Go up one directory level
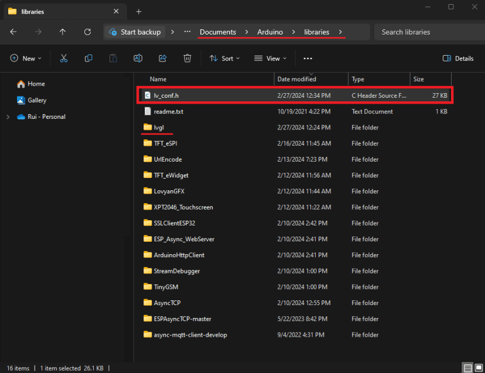The image size is (485, 373). [63, 32]
